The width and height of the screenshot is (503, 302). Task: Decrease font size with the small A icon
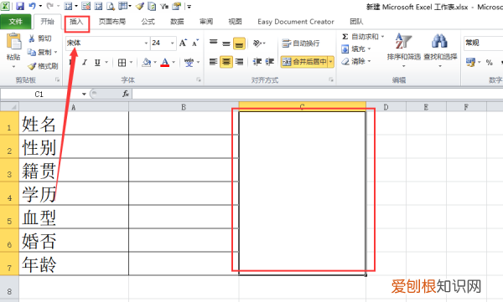tap(195, 43)
